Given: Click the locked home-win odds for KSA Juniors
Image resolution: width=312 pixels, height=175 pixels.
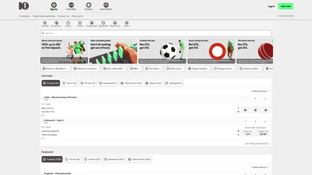Looking at the screenshot, I should tap(245, 110).
